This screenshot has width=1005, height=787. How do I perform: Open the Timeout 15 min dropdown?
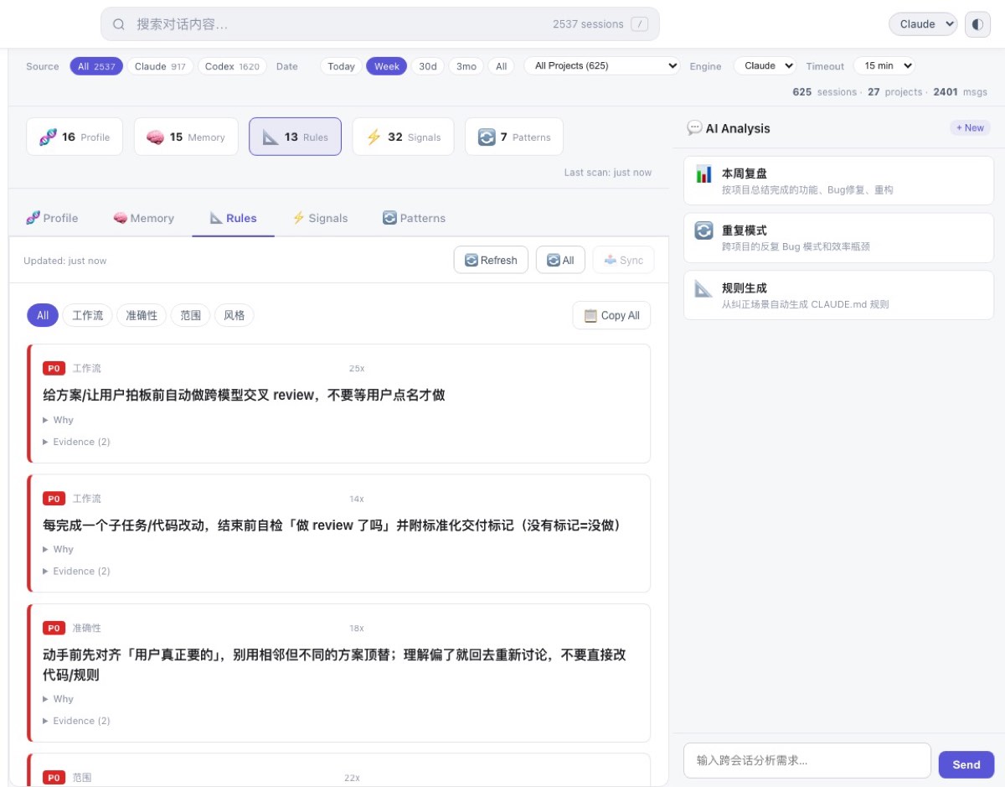884,65
